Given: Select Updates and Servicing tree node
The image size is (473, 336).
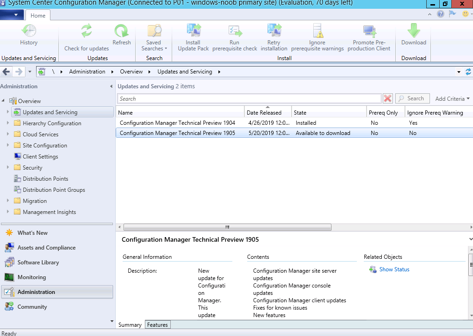Looking at the screenshot, I should (62, 112).
